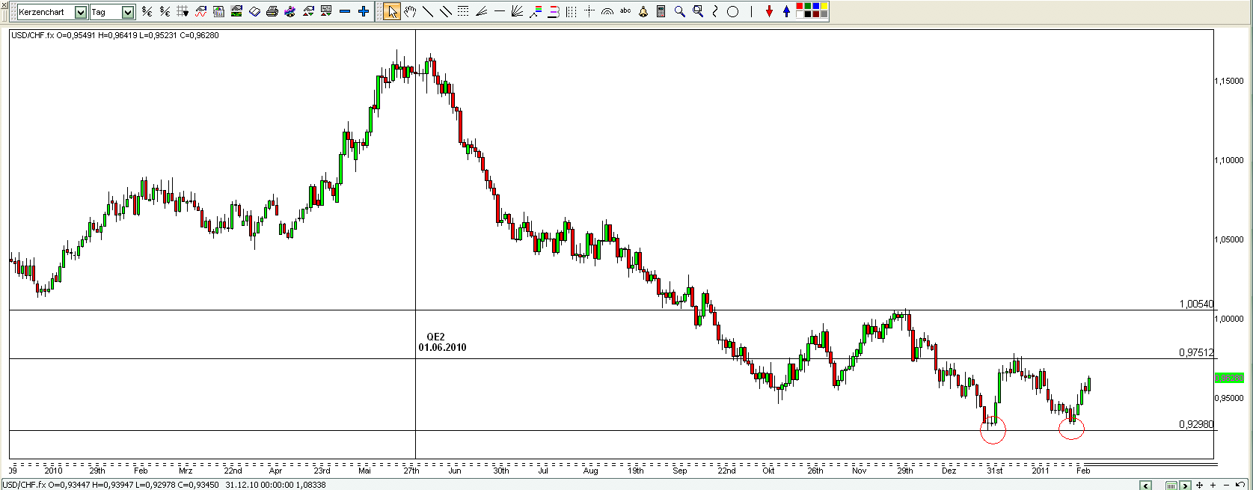
Task: Select the horizontal line tool
Action: coord(500,11)
